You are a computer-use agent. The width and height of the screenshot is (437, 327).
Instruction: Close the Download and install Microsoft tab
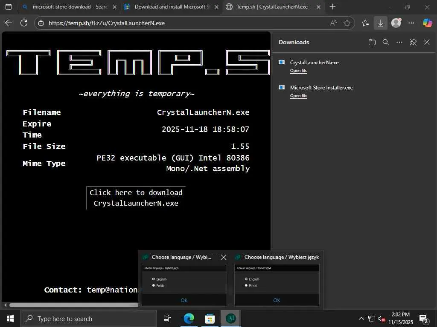coord(216,7)
